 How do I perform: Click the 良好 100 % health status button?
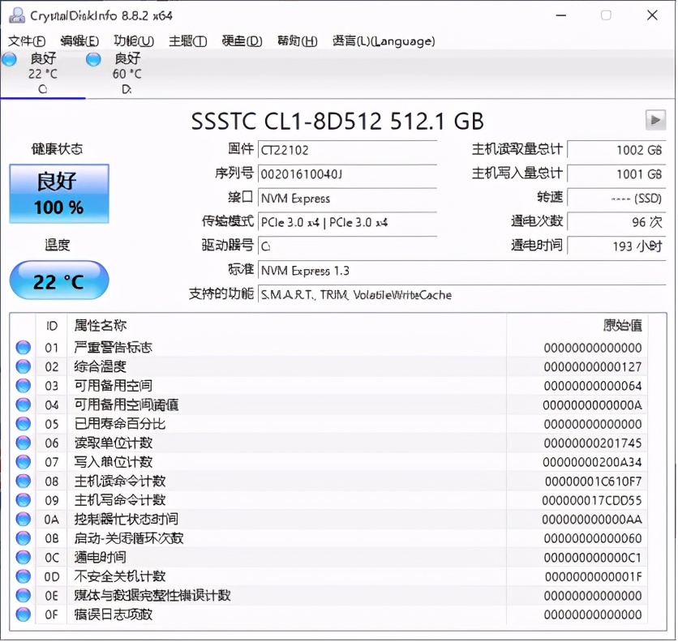59,193
